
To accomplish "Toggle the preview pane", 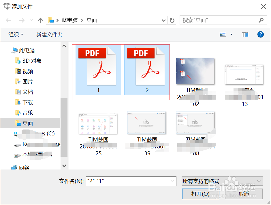I will click(x=245, y=34).
